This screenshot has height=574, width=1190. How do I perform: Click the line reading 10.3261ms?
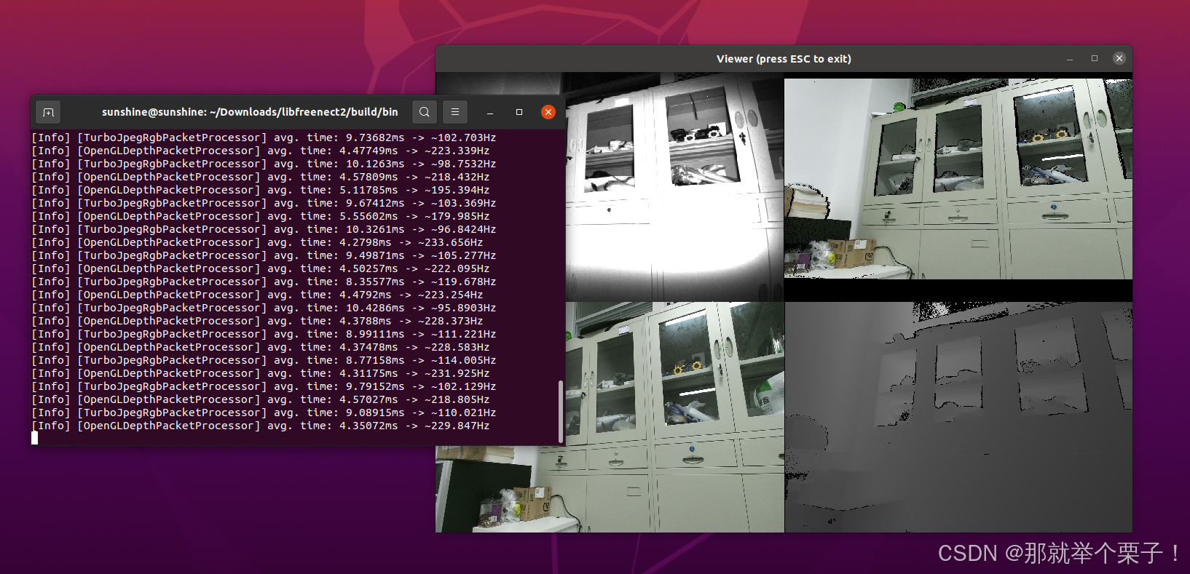click(x=264, y=229)
